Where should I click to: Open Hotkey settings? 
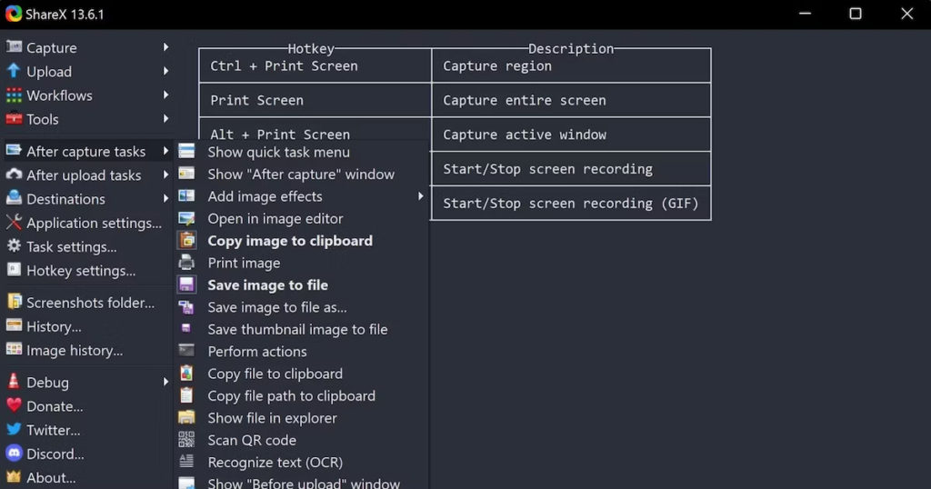pyautogui.click(x=81, y=270)
